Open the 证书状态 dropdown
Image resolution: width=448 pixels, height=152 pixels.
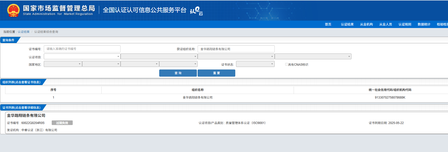(x=255, y=64)
